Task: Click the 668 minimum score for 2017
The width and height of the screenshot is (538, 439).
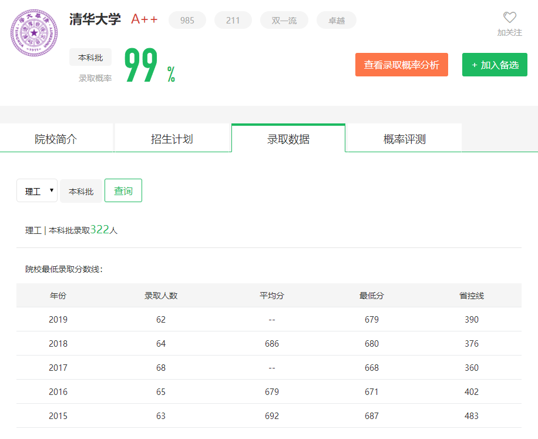Action: pos(372,368)
